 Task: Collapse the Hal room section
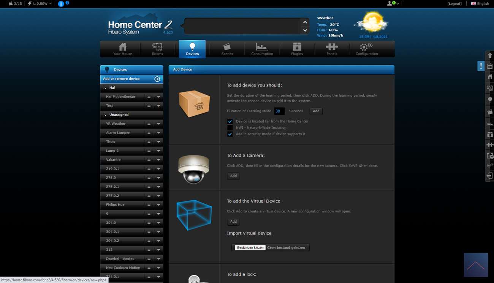tap(105, 88)
